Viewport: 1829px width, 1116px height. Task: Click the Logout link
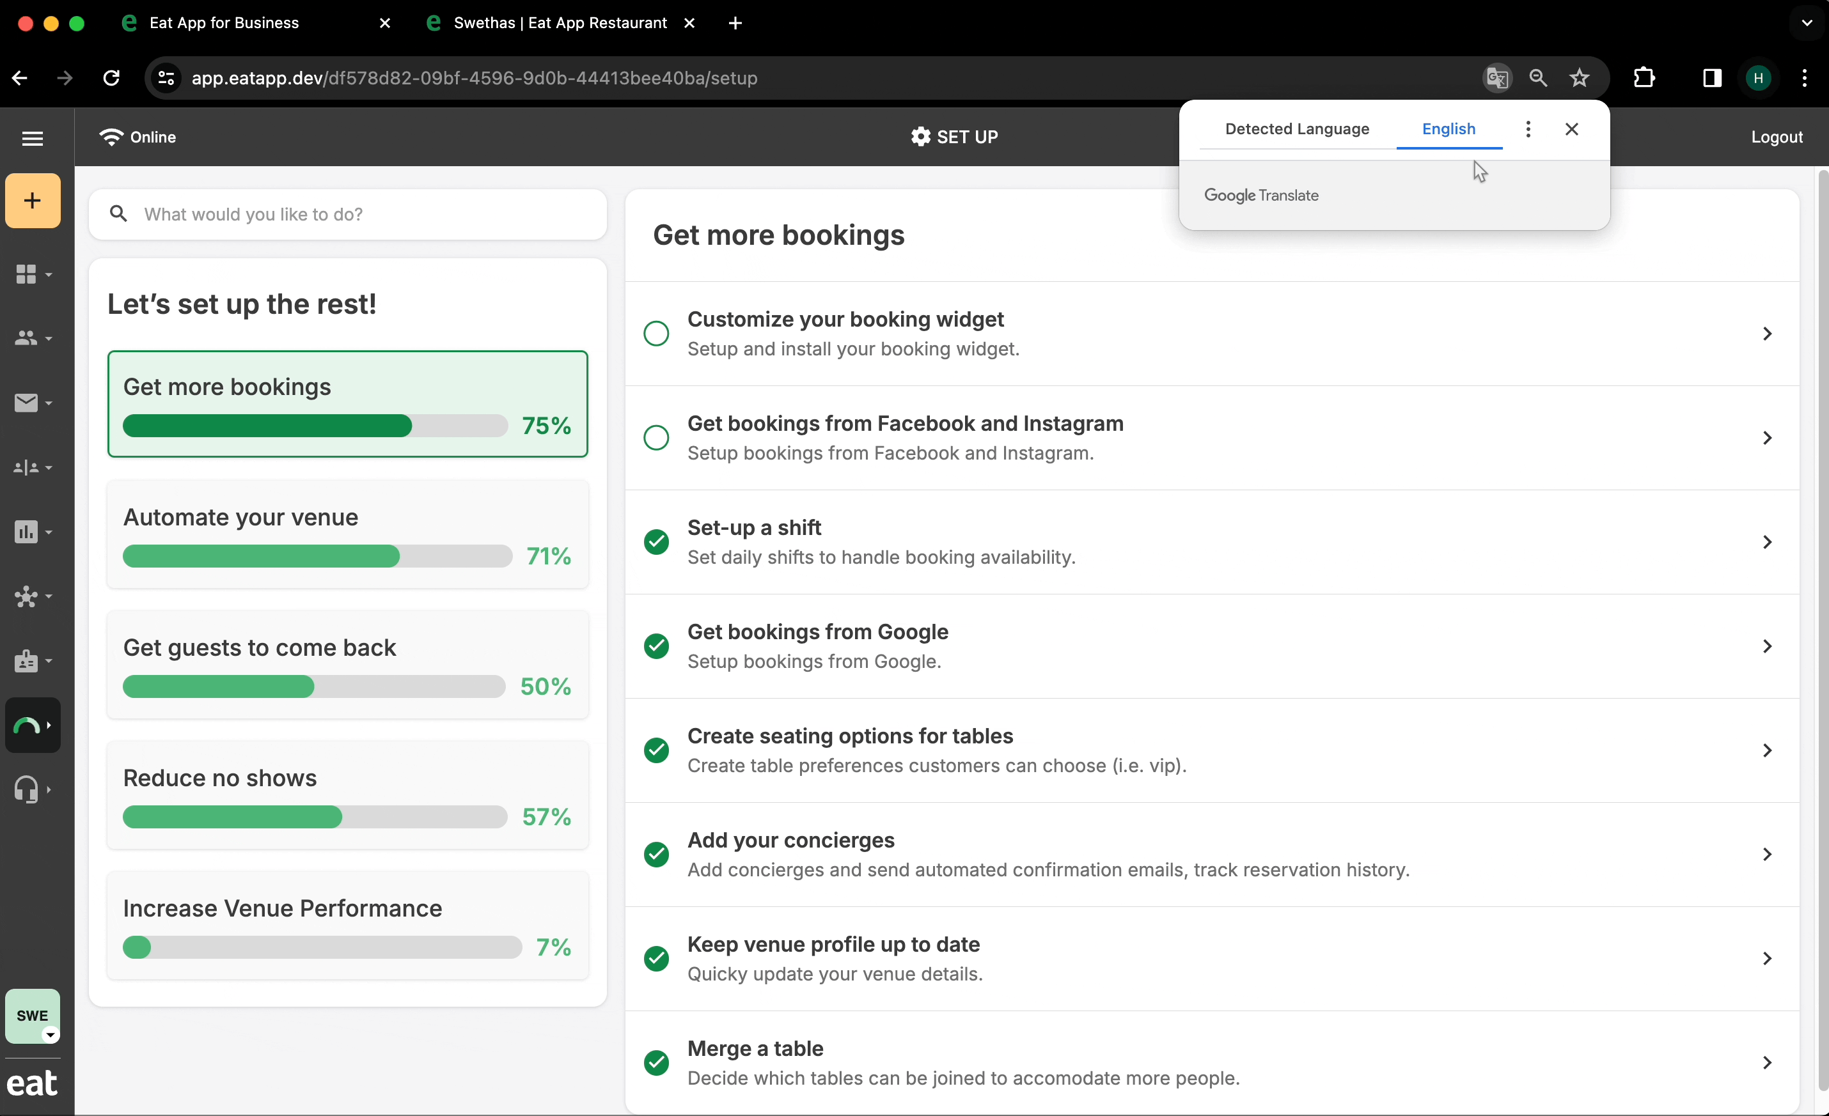tap(1777, 137)
